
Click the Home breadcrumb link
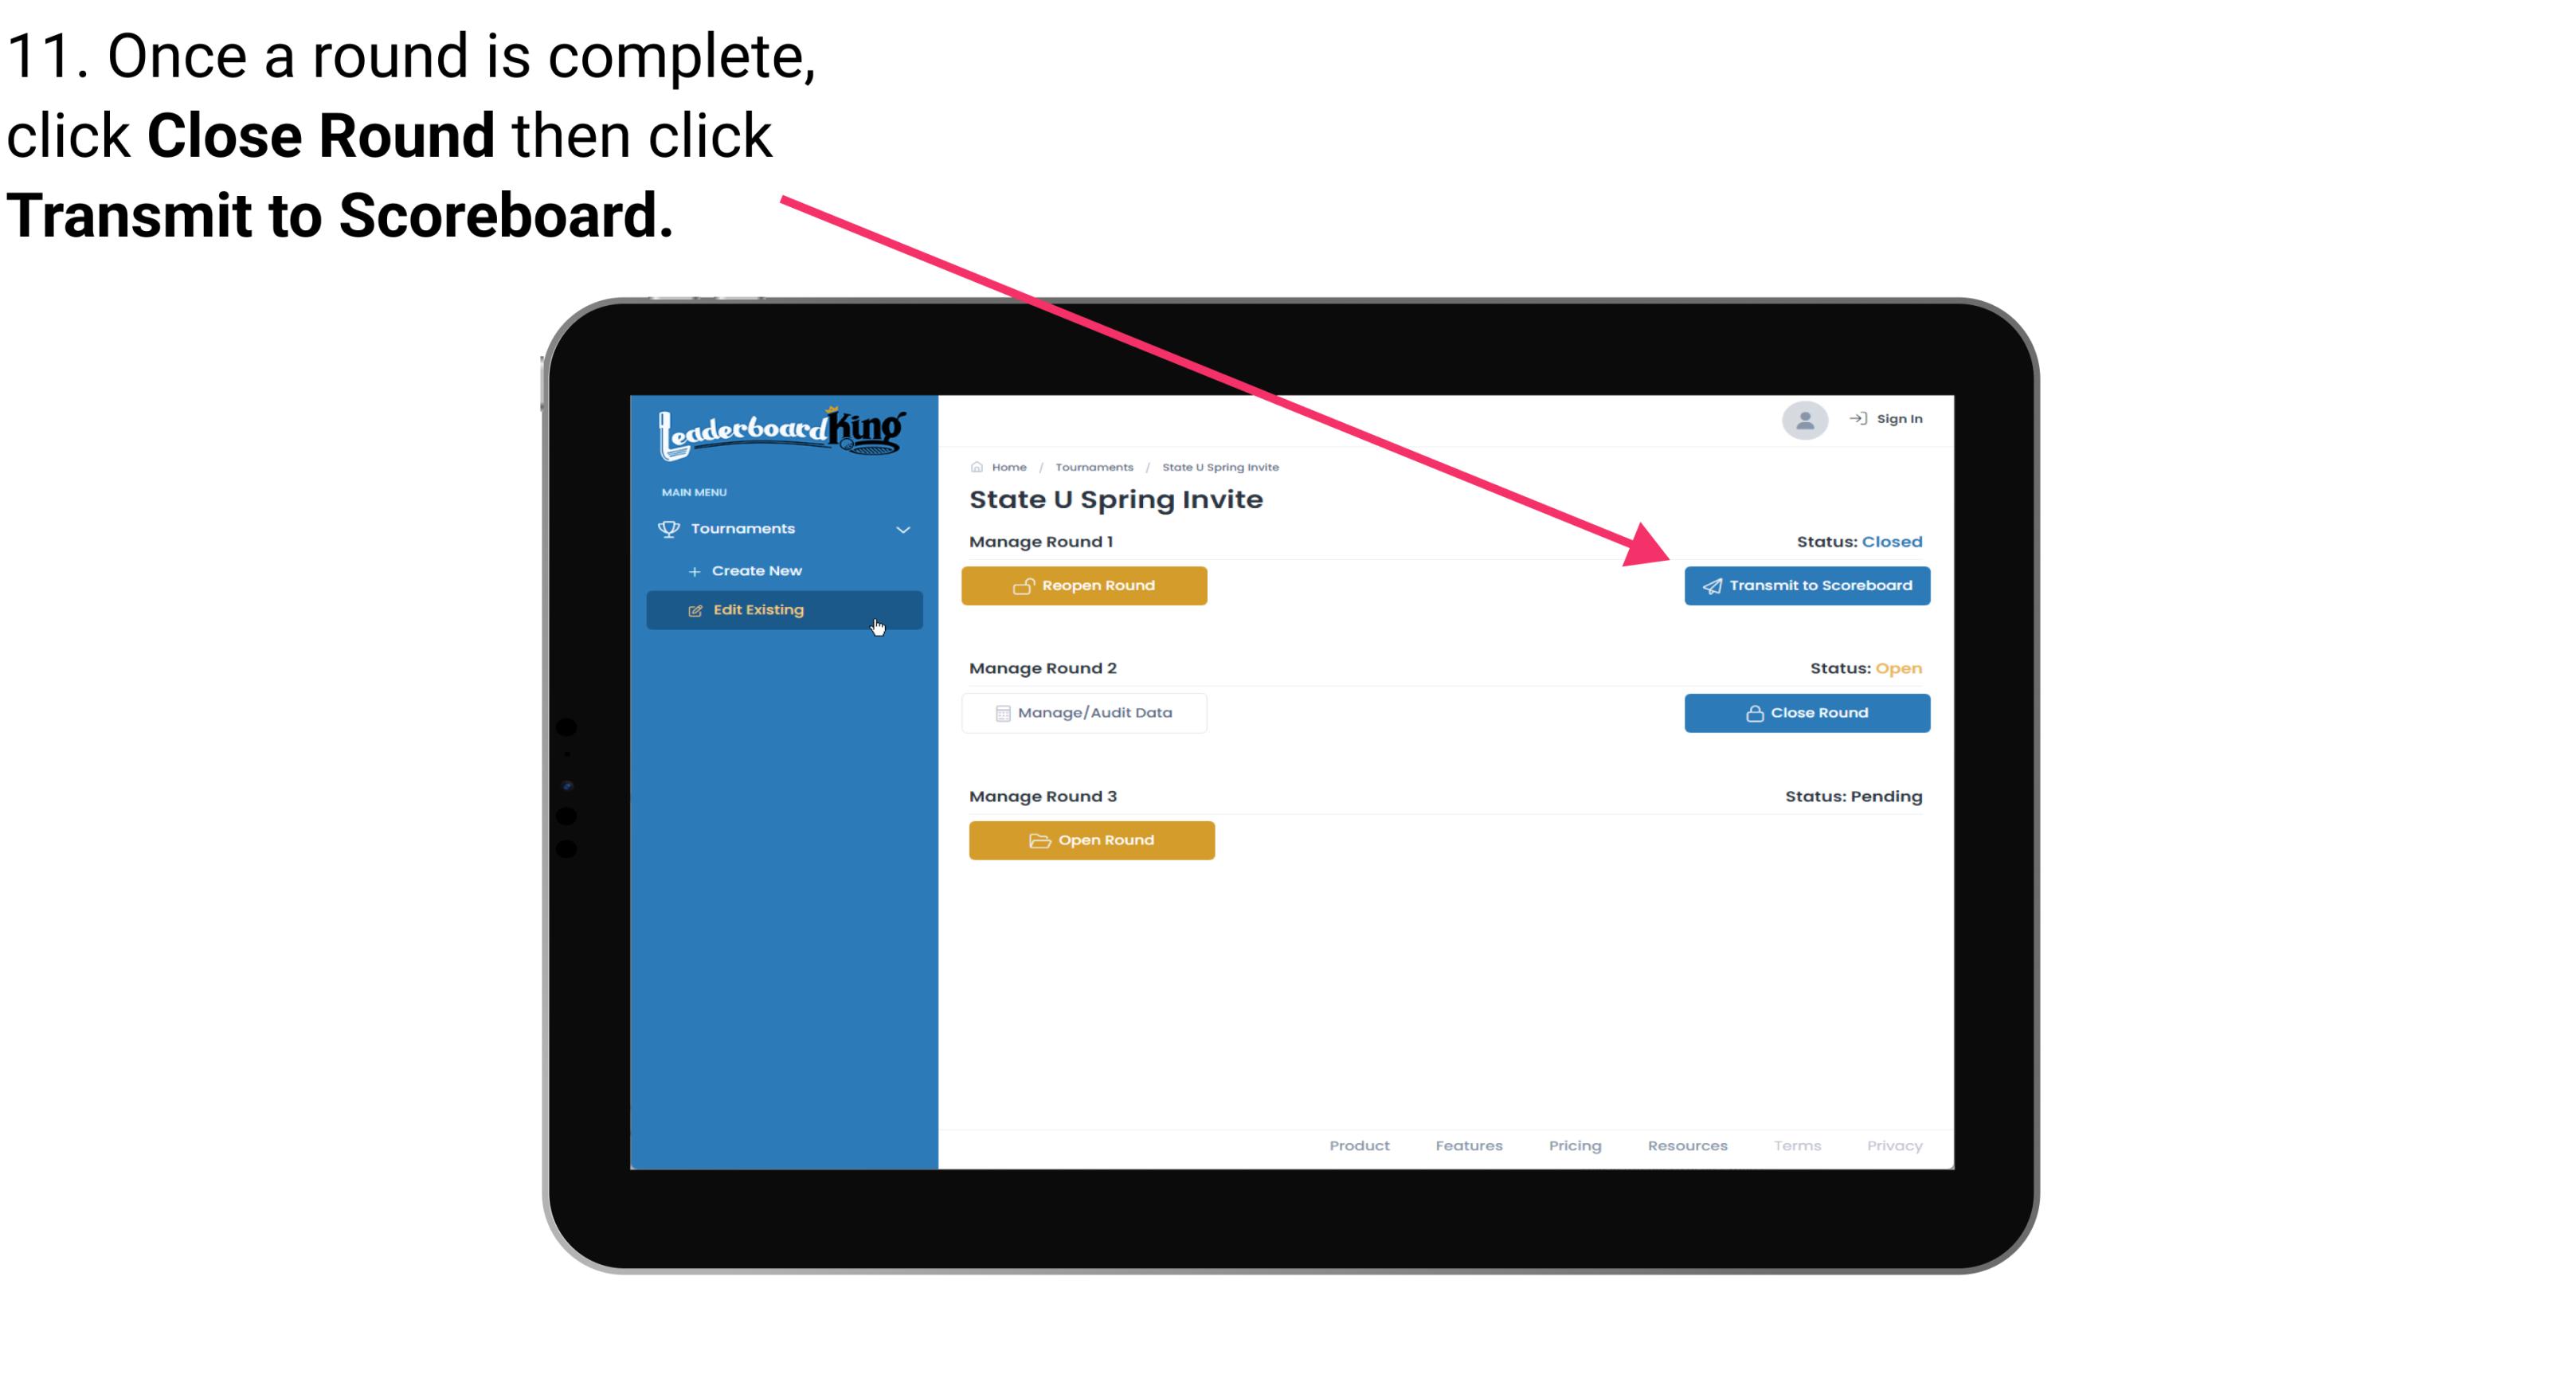click(1007, 466)
